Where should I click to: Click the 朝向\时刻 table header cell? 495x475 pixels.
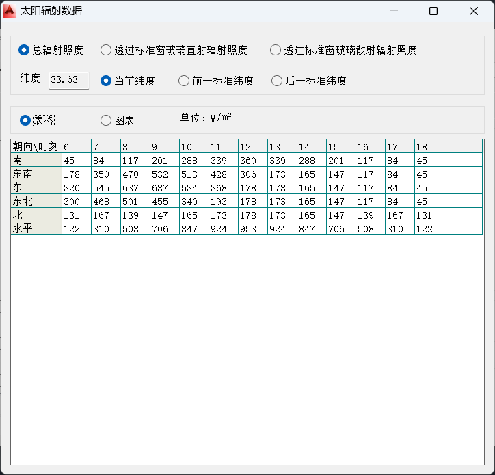click(36, 147)
